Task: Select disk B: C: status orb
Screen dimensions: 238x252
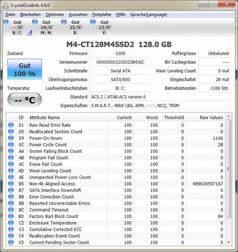Action: [x=6, y=22]
